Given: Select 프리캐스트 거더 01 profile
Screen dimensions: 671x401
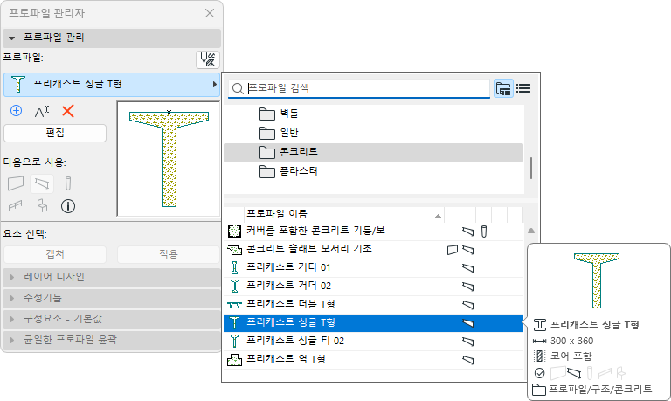Looking at the screenshot, I should pos(374,268).
